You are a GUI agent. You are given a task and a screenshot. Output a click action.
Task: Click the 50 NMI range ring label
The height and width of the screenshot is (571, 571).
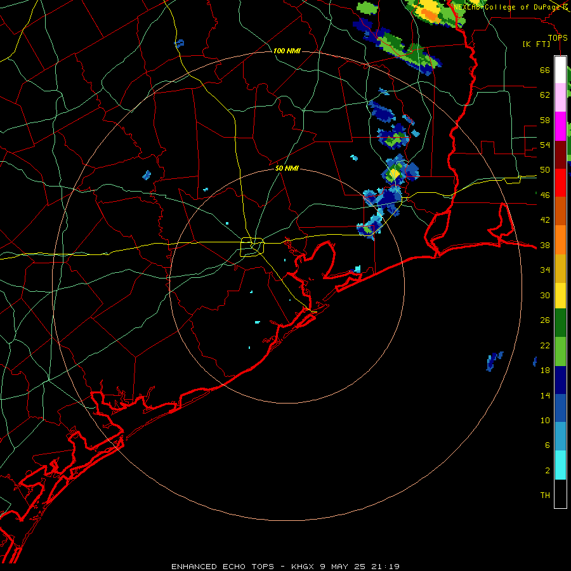click(287, 168)
